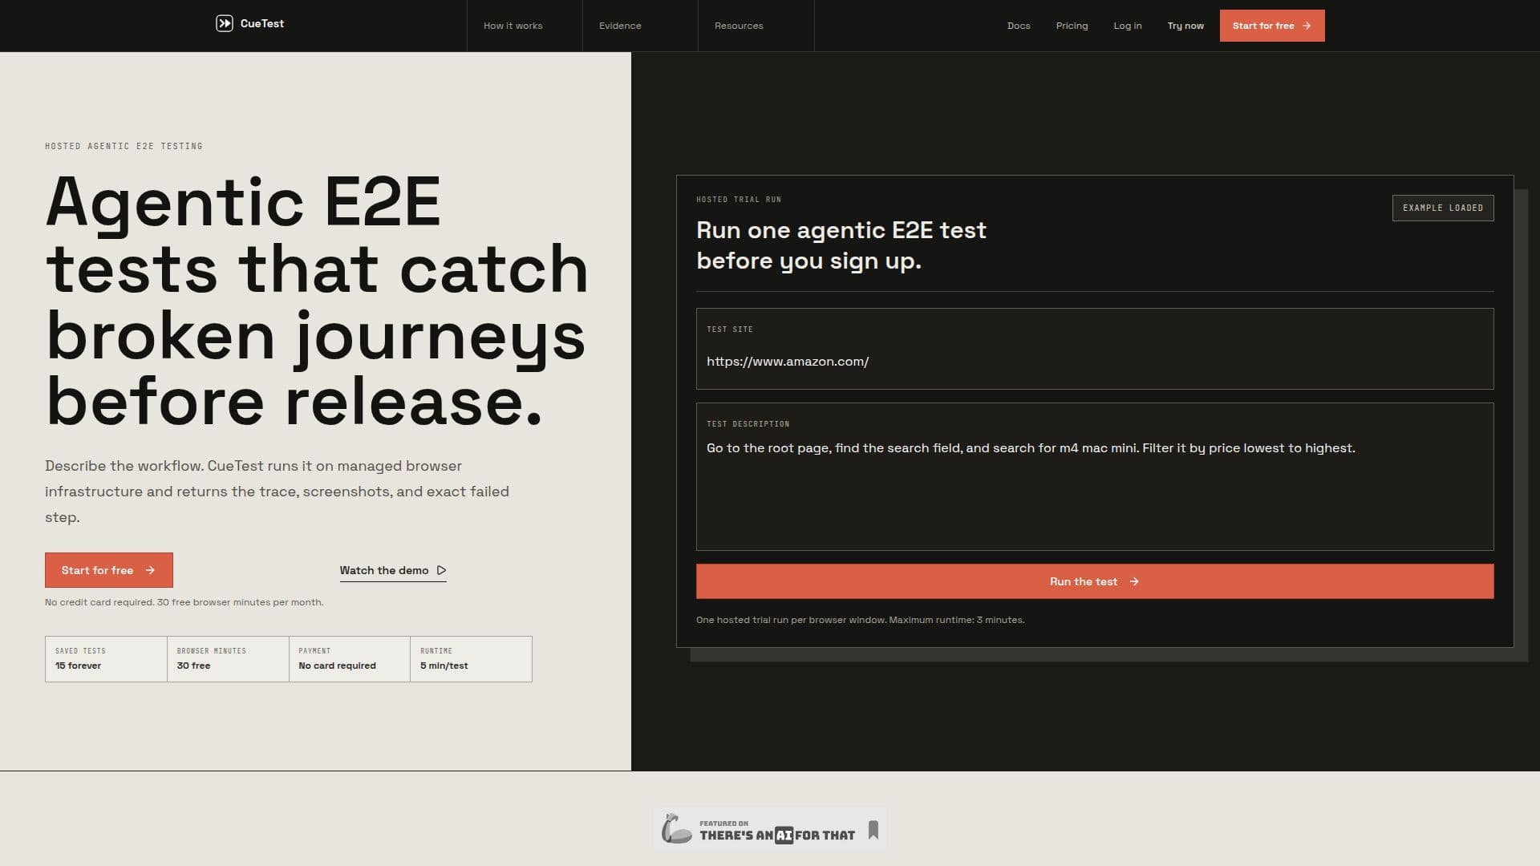The image size is (1540, 866).
Task: Click the Run the test button
Action: [x=1095, y=581]
